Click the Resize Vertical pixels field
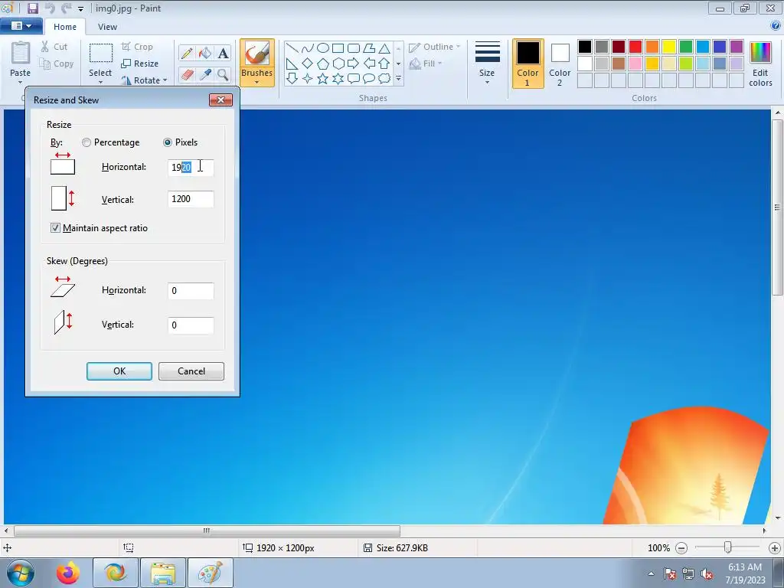 coord(191,199)
